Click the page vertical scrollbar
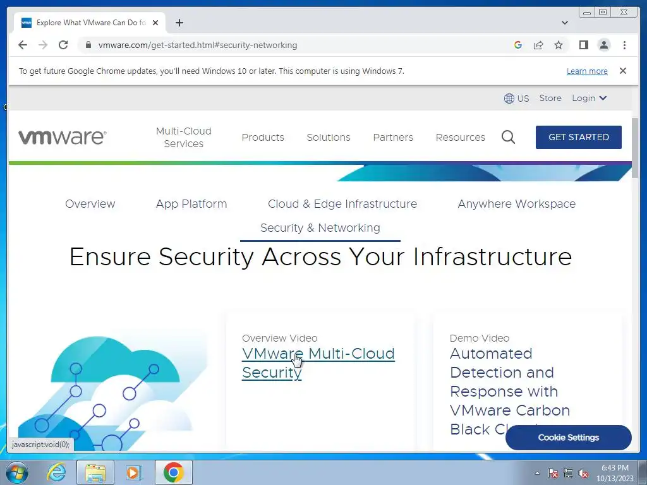 coord(635,148)
